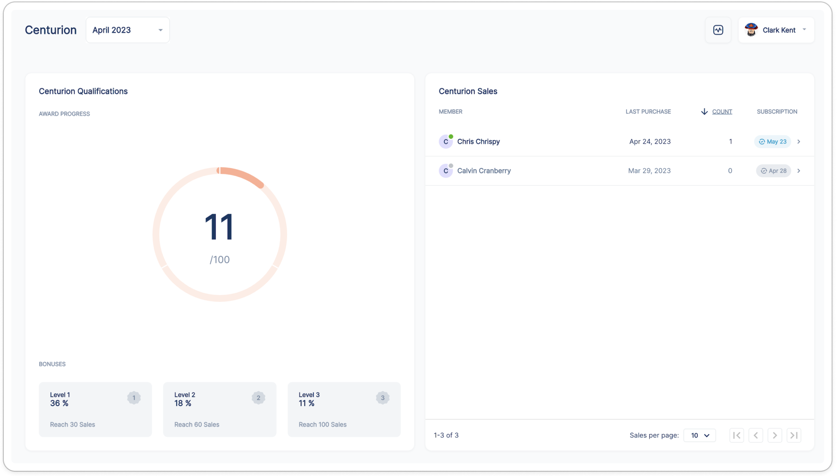Go to first page of sales
838x476 pixels.
pos(736,435)
